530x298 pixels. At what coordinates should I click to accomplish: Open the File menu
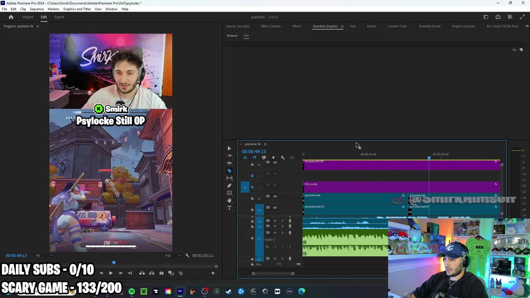tap(4, 9)
